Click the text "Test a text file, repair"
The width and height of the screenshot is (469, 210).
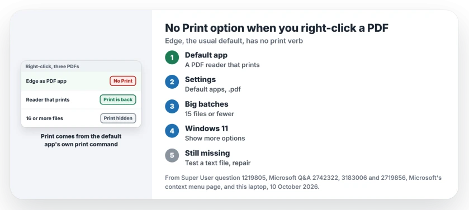pyautogui.click(x=217, y=163)
